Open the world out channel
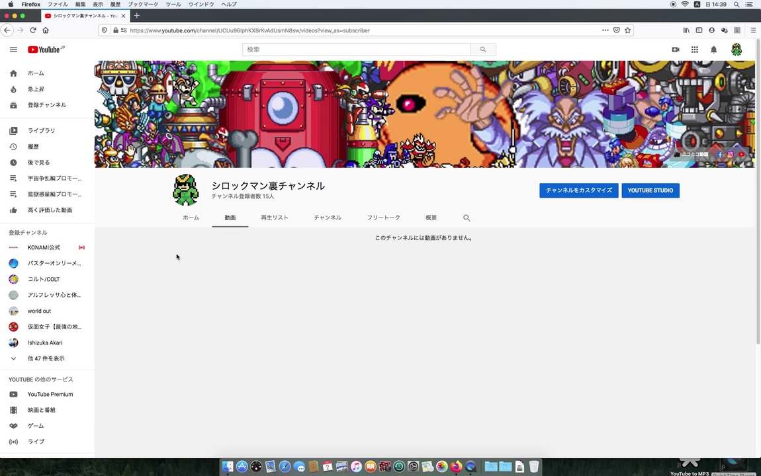This screenshot has height=476, width=761. tap(47, 311)
